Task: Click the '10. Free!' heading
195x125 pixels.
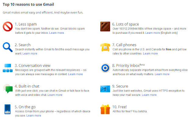Action: 119,107
